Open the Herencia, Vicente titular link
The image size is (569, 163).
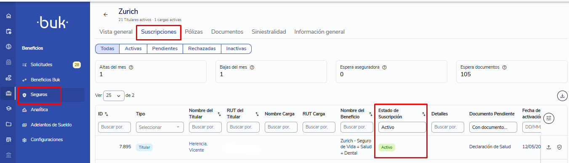198,147
